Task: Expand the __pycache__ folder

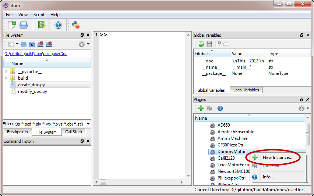Action: coord(6,72)
